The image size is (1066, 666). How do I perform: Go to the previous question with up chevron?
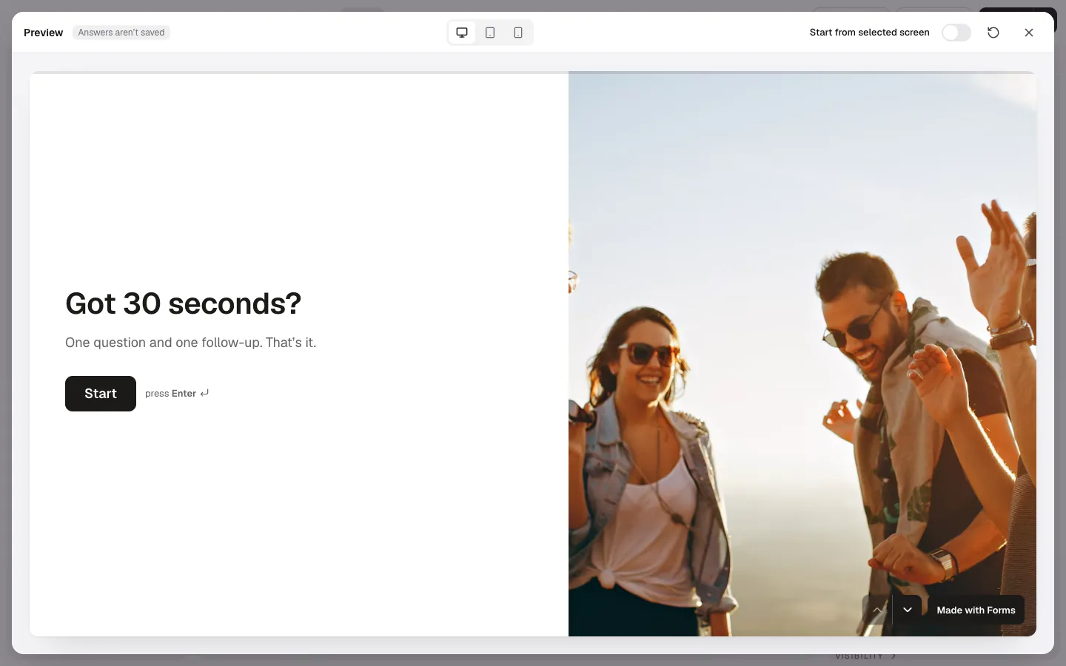[x=877, y=610]
